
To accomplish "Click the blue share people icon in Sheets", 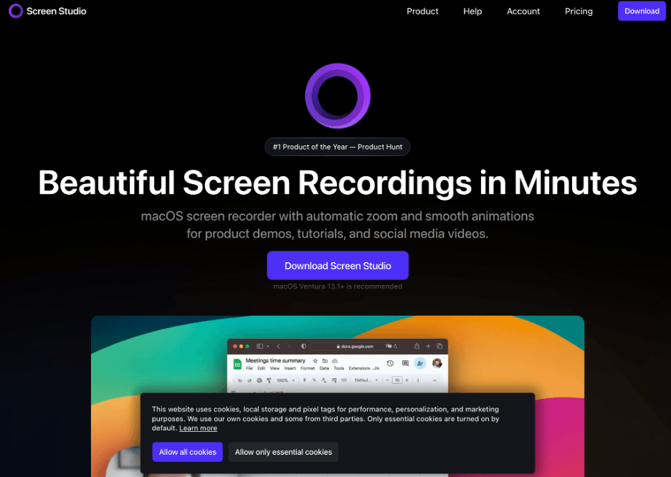I will 420,363.
